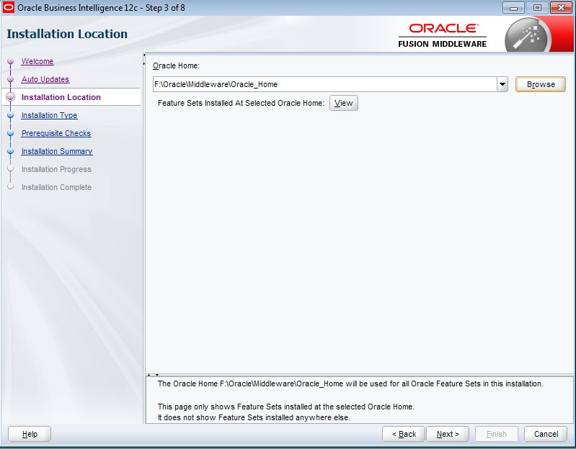576x449 pixels.
Task: Click 'This page only shows Feature Sets' text
Action: tap(285, 407)
